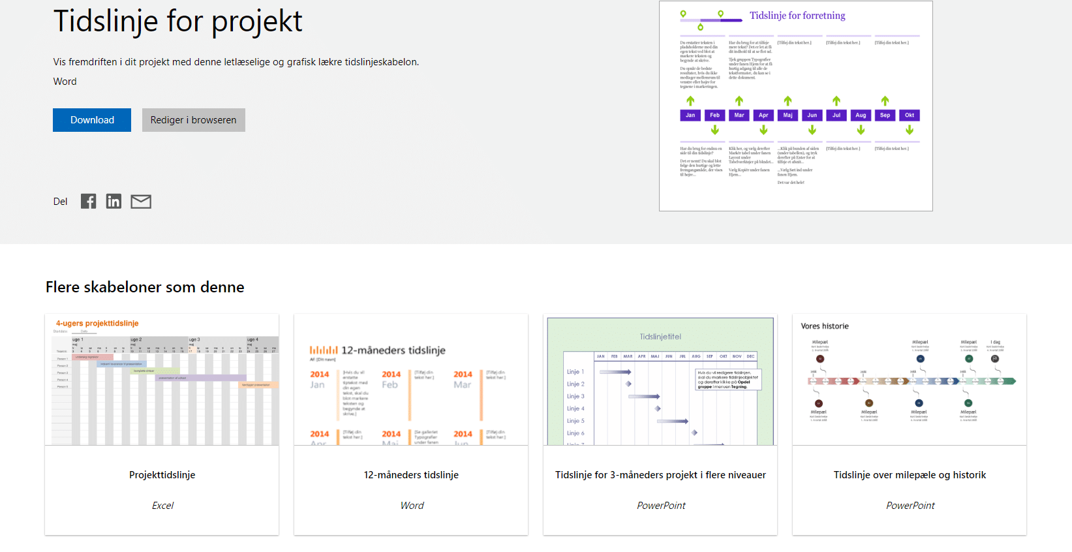Share the template by email envelope icon
This screenshot has height=552, width=1072.
141,202
